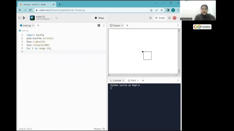
Task: Close the Shell tab
Action: [138, 80]
